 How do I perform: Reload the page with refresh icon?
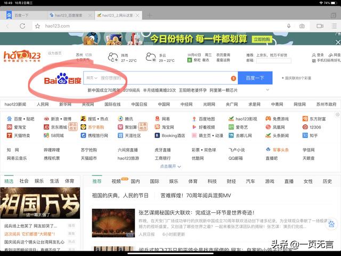pos(22,26)
